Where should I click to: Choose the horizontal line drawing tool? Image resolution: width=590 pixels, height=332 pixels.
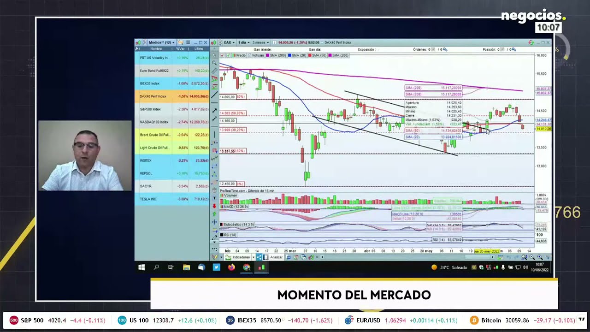214,126
